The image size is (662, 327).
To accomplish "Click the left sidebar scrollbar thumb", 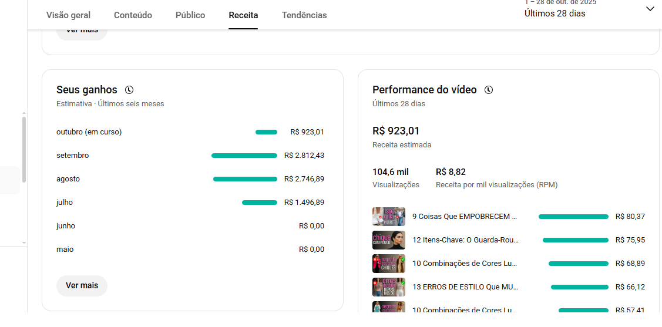I will click(24, 149).
